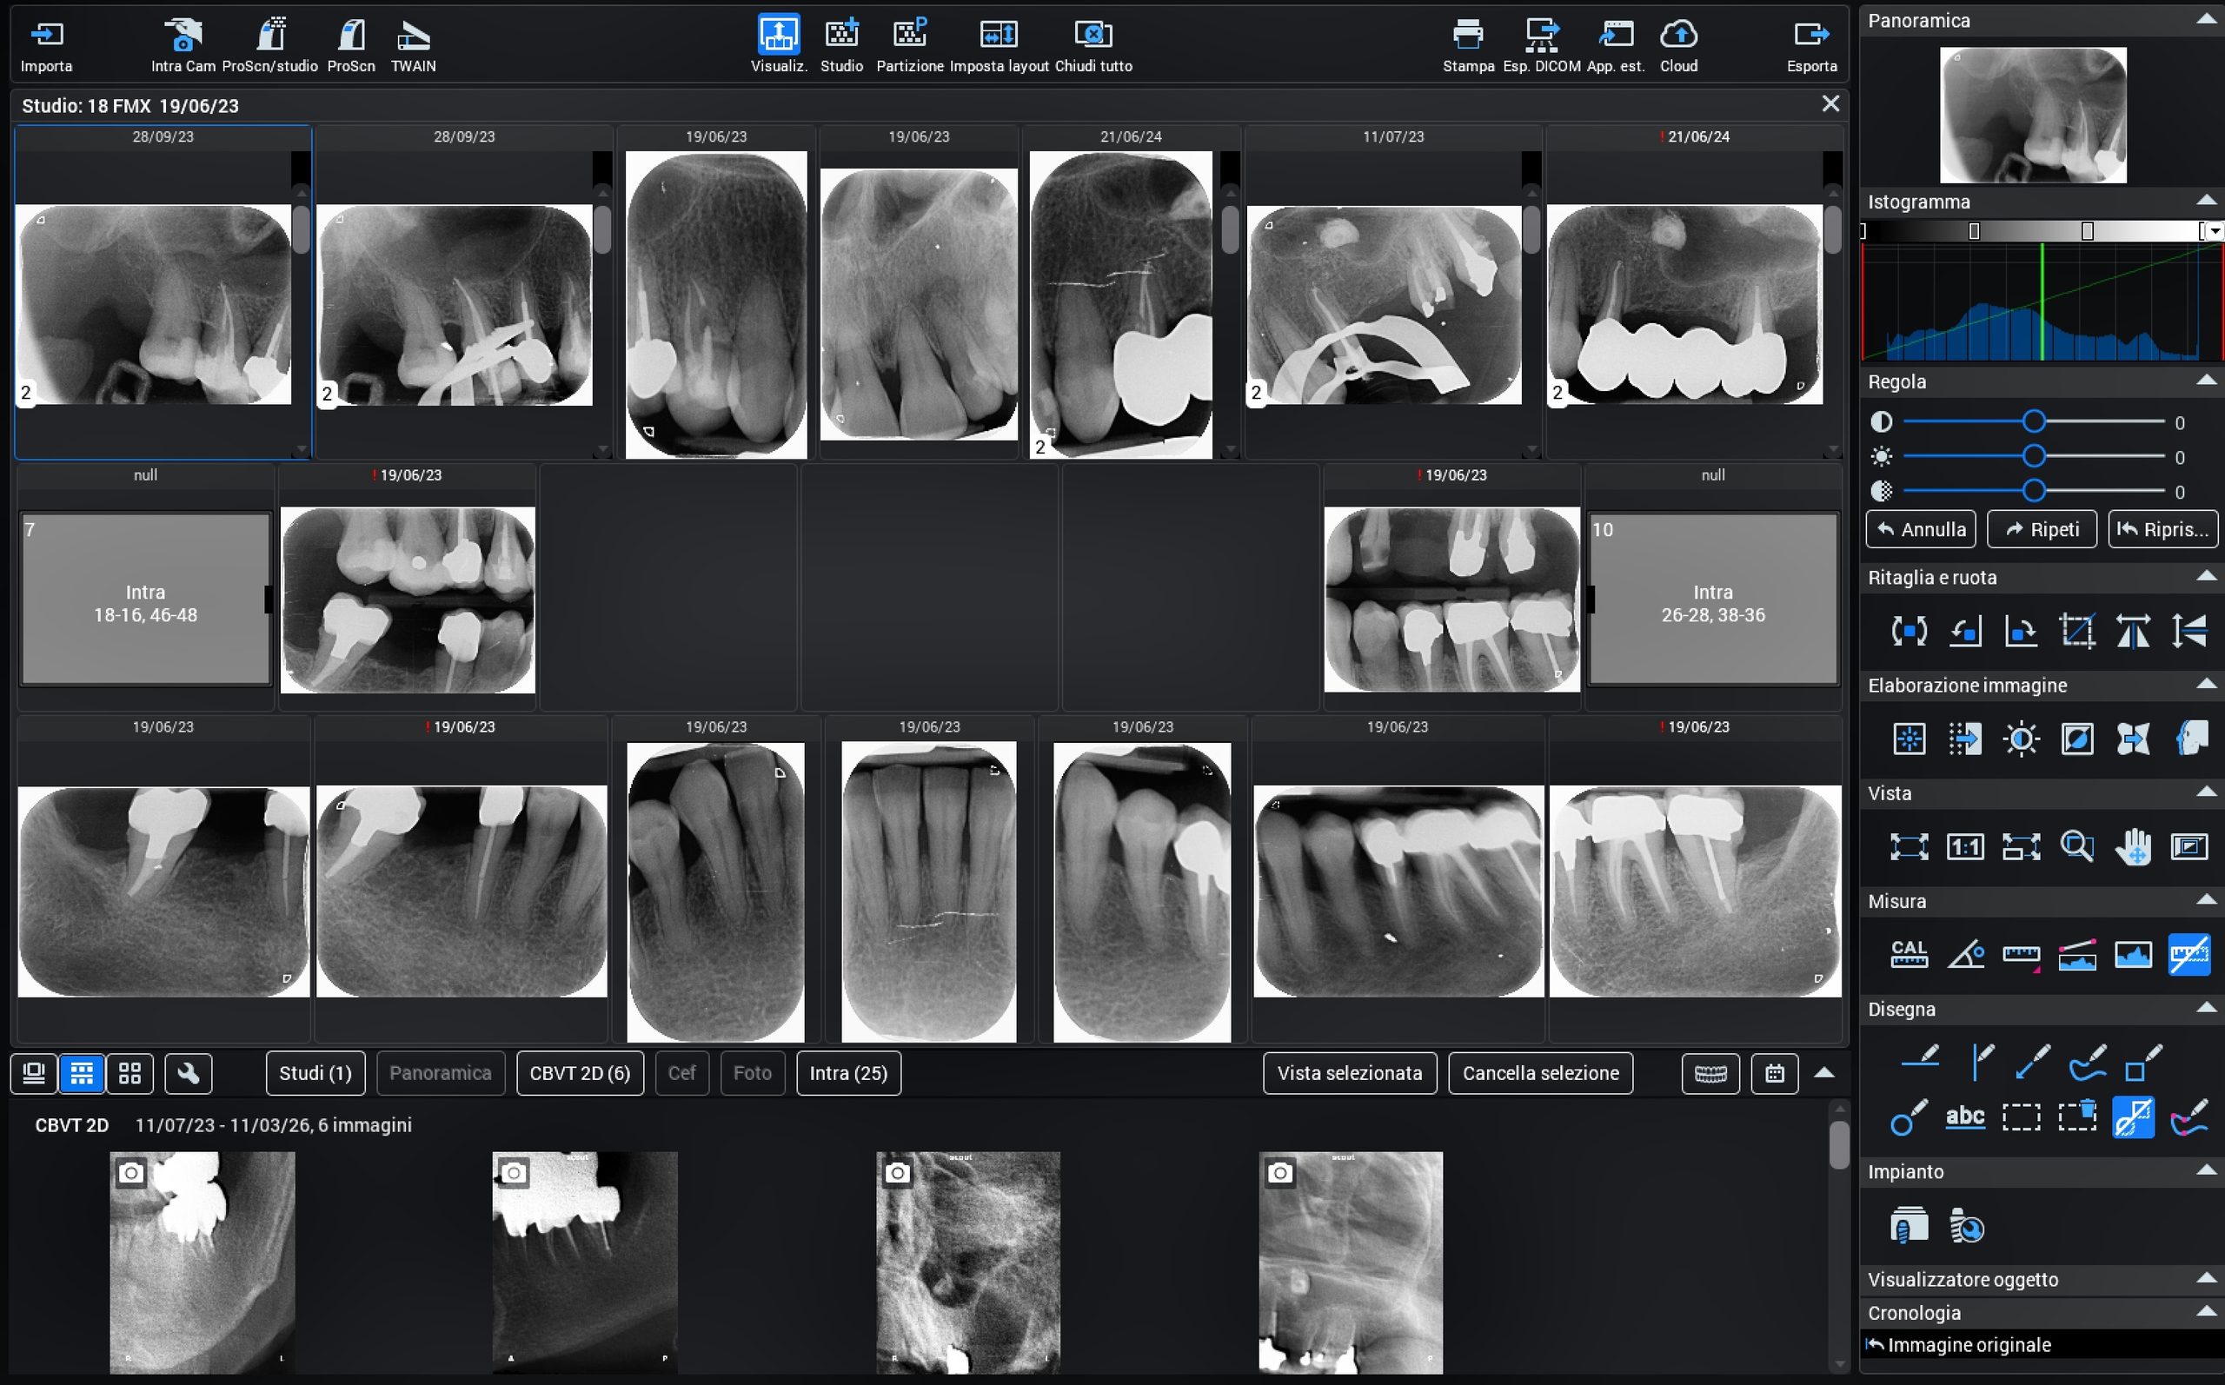Image resolution: width=2225 pixels, height=1385 pixels.
Task: Collapse the Misura section
Action: coord(2206,900)
